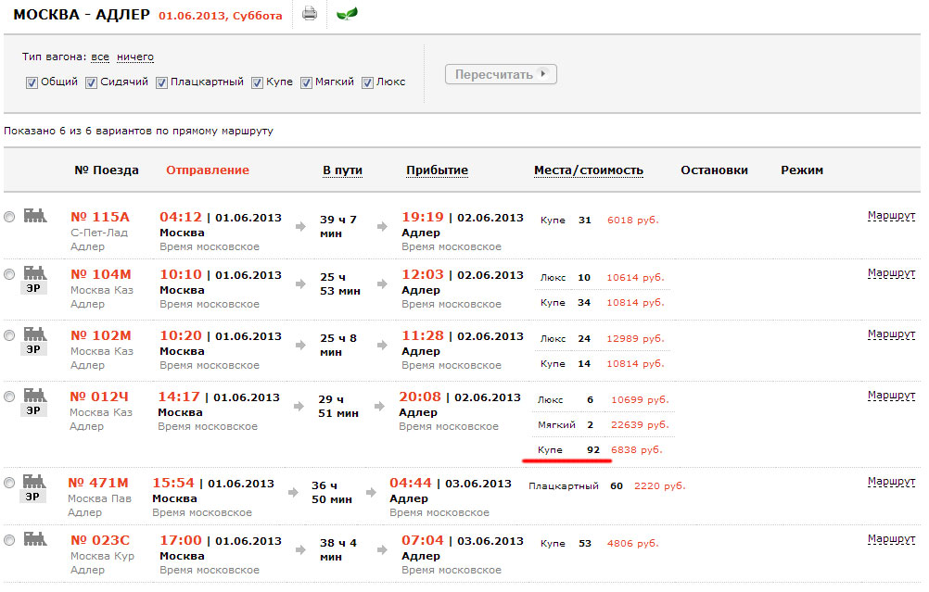929x592 pixels.
Task: Sort by Места/стоимость column header
Action: [588, 170]
